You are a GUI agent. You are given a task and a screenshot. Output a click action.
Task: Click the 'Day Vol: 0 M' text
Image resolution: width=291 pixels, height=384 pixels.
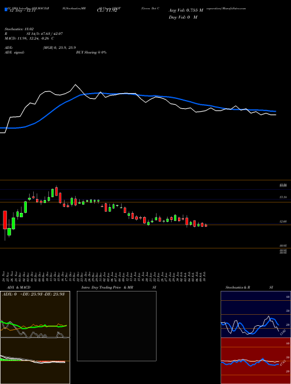[x=183, y=17]
